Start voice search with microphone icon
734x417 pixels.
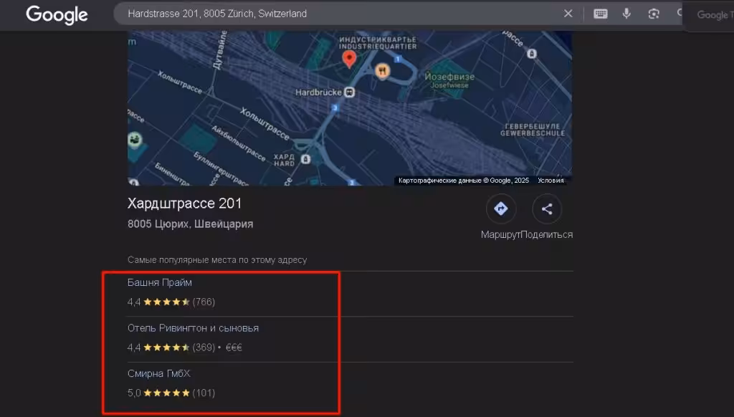[x=626, y=14]
